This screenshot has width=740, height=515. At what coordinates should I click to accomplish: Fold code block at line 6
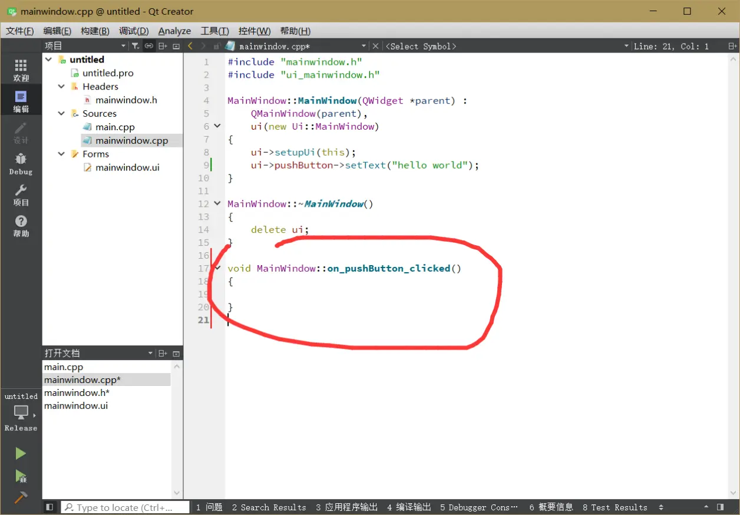click(217, 126)
